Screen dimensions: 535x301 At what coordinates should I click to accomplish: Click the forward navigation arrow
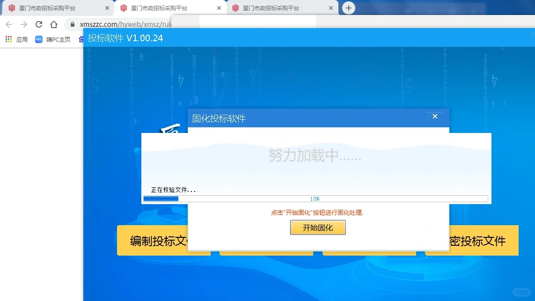(24, 24)
